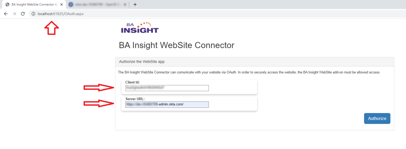
Task: Click the globe favicon on first tab
Action: [x=7, y=4]
